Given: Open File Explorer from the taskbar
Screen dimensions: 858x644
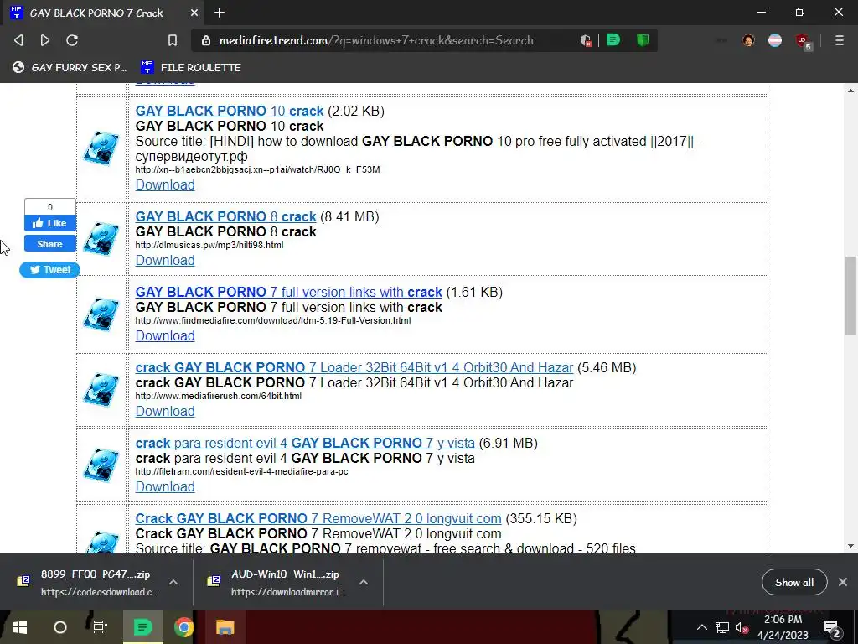Looking at the screenshot, I should (x=225, y=627).
